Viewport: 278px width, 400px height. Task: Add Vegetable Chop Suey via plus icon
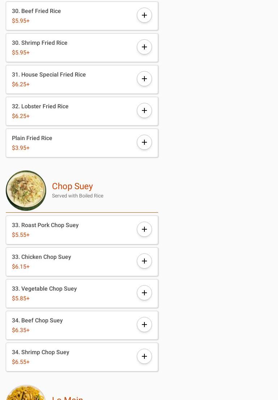pos(144,293)
